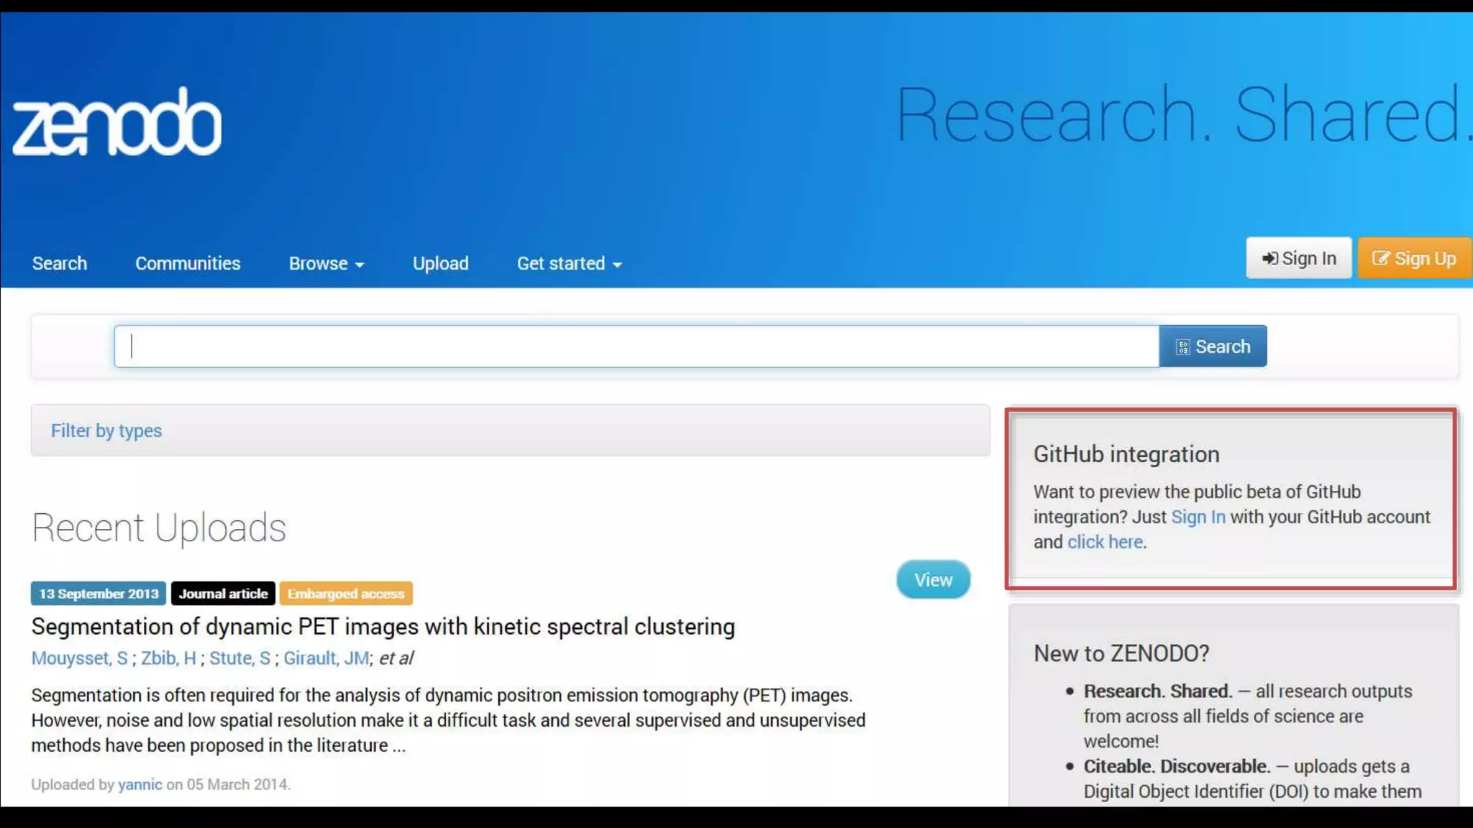Expand the Get started dropdown
Image resolution: width=1473 pixels, height=828 pixels.
pos(569,263)
